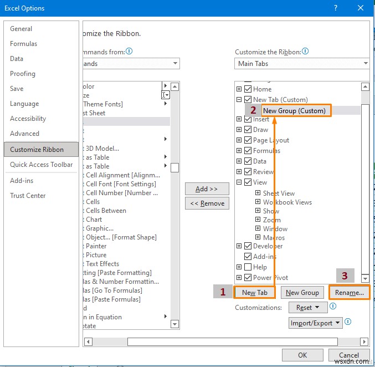Expand the Macros group node
The image size is (375, 367).
click(258, 237)
